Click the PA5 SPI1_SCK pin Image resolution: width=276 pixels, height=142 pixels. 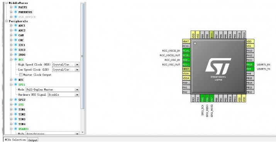tap(202, 98)
